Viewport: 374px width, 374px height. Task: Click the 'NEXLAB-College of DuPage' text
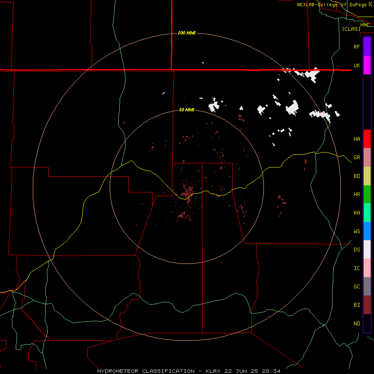pyautogui.click(x=332, y=5)
